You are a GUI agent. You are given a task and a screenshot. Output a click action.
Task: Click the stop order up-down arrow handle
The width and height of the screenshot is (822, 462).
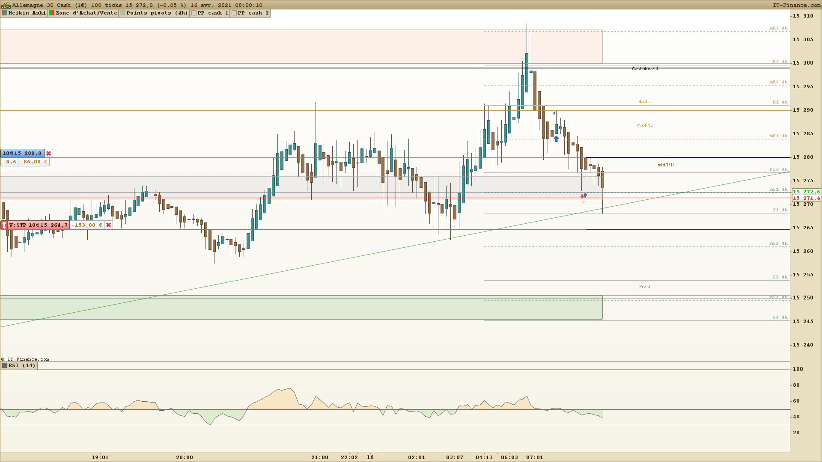[4, 225]
